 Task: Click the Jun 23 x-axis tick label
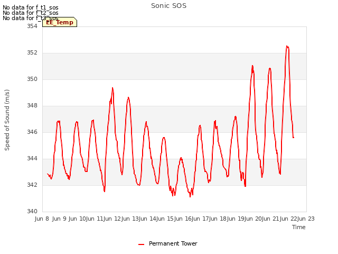pos(306,219)
